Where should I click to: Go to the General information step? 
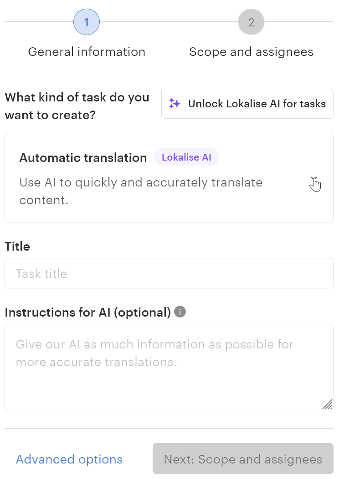point(87,52)
